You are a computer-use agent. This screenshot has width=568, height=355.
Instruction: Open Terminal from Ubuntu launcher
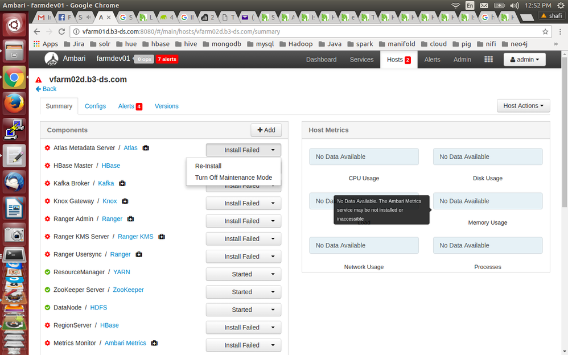(14, 255)
